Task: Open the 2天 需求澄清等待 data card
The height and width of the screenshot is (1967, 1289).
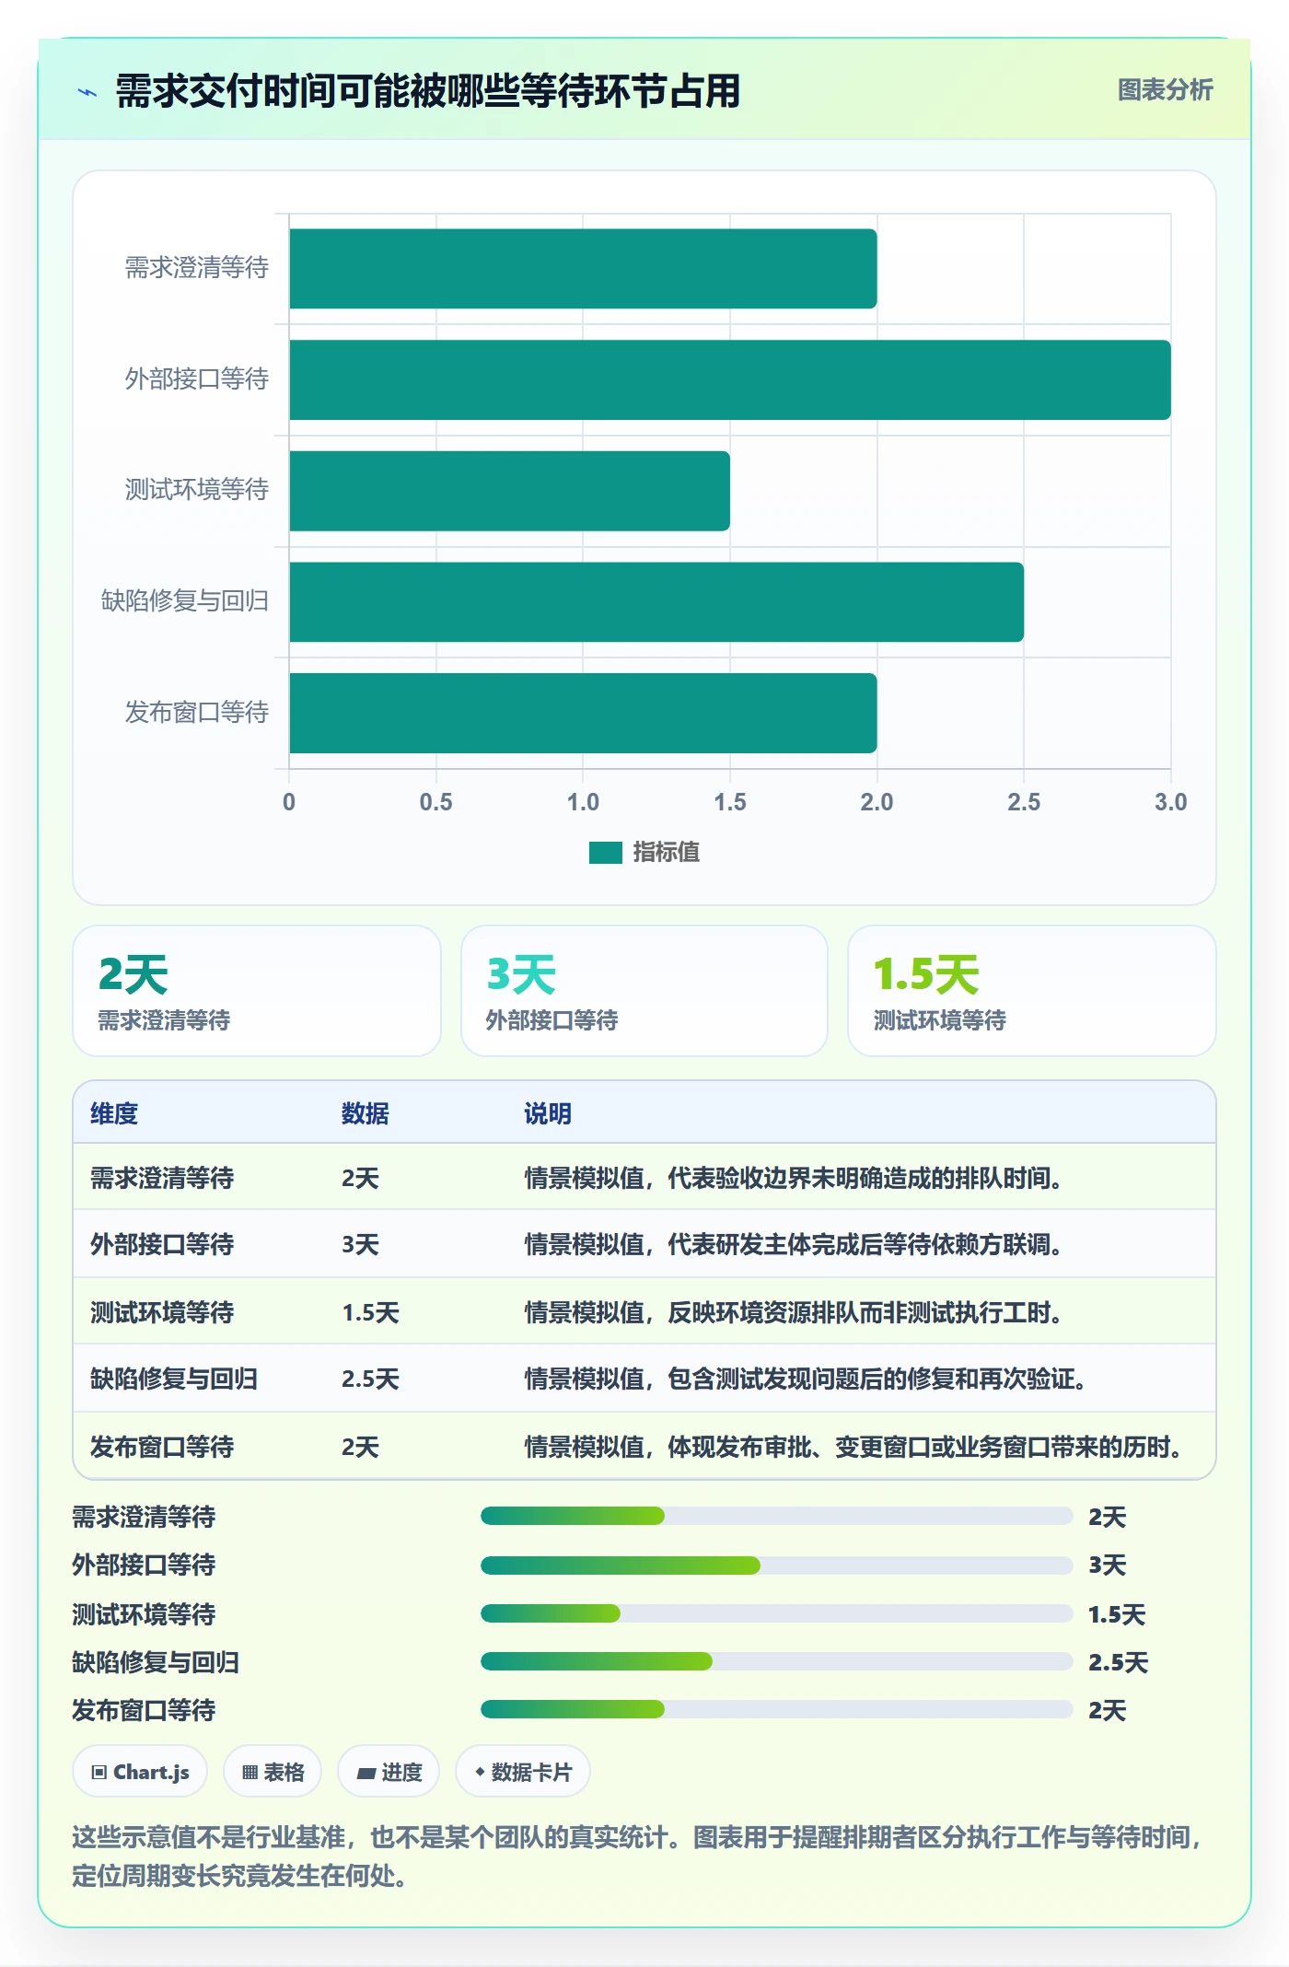Action: pos(257,991)
